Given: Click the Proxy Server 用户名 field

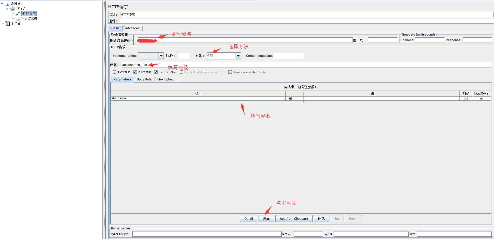Looking at the screenshot, I should (371, 234).
